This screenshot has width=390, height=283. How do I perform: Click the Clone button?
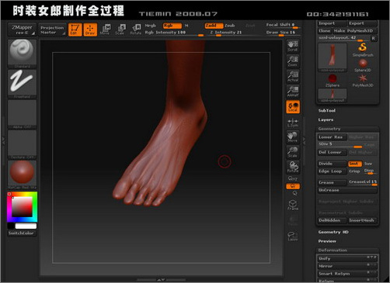click(x=324, y=31)
